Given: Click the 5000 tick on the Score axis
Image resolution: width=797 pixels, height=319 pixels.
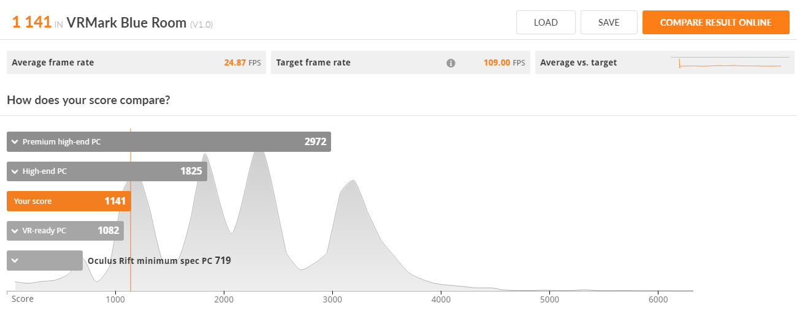Looking at the screenshot, I should pyautogui.click(x=549, y=299).
